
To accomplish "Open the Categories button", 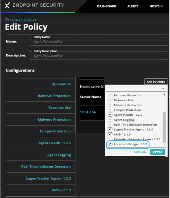I will tap(156, 82).
